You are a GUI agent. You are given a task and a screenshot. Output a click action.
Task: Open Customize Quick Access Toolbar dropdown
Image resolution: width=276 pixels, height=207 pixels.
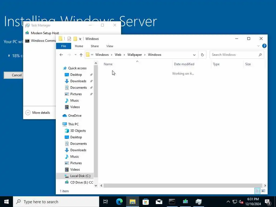pyautogui.click(x=80, y=39)
